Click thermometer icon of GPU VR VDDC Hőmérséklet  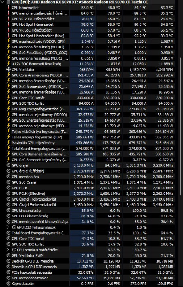8,19
